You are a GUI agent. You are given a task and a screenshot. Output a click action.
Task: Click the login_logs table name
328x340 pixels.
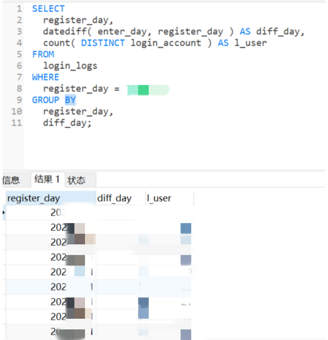(70, 66)
